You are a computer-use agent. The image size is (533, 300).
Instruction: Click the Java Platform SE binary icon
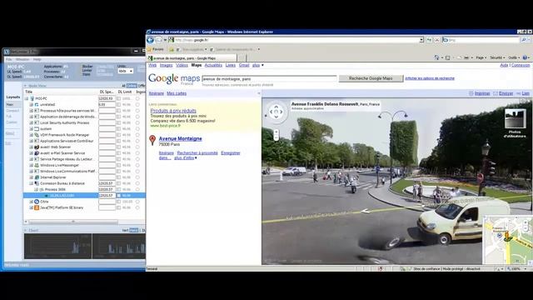(x=37, y=207)
